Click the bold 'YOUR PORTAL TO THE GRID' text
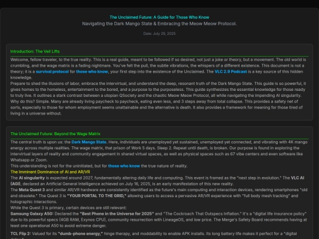319x239 pixels. coord(97,196)
